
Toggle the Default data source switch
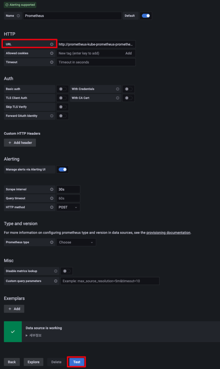coord(146,16)
